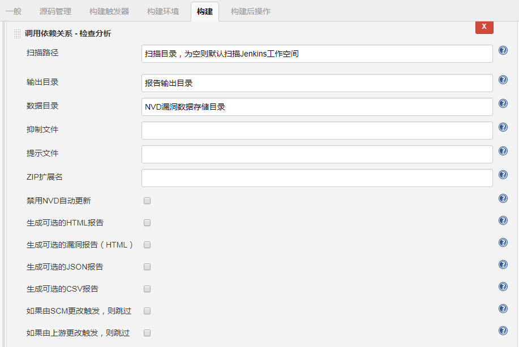Click the empty 提示文件 input field

coord(317,154)
